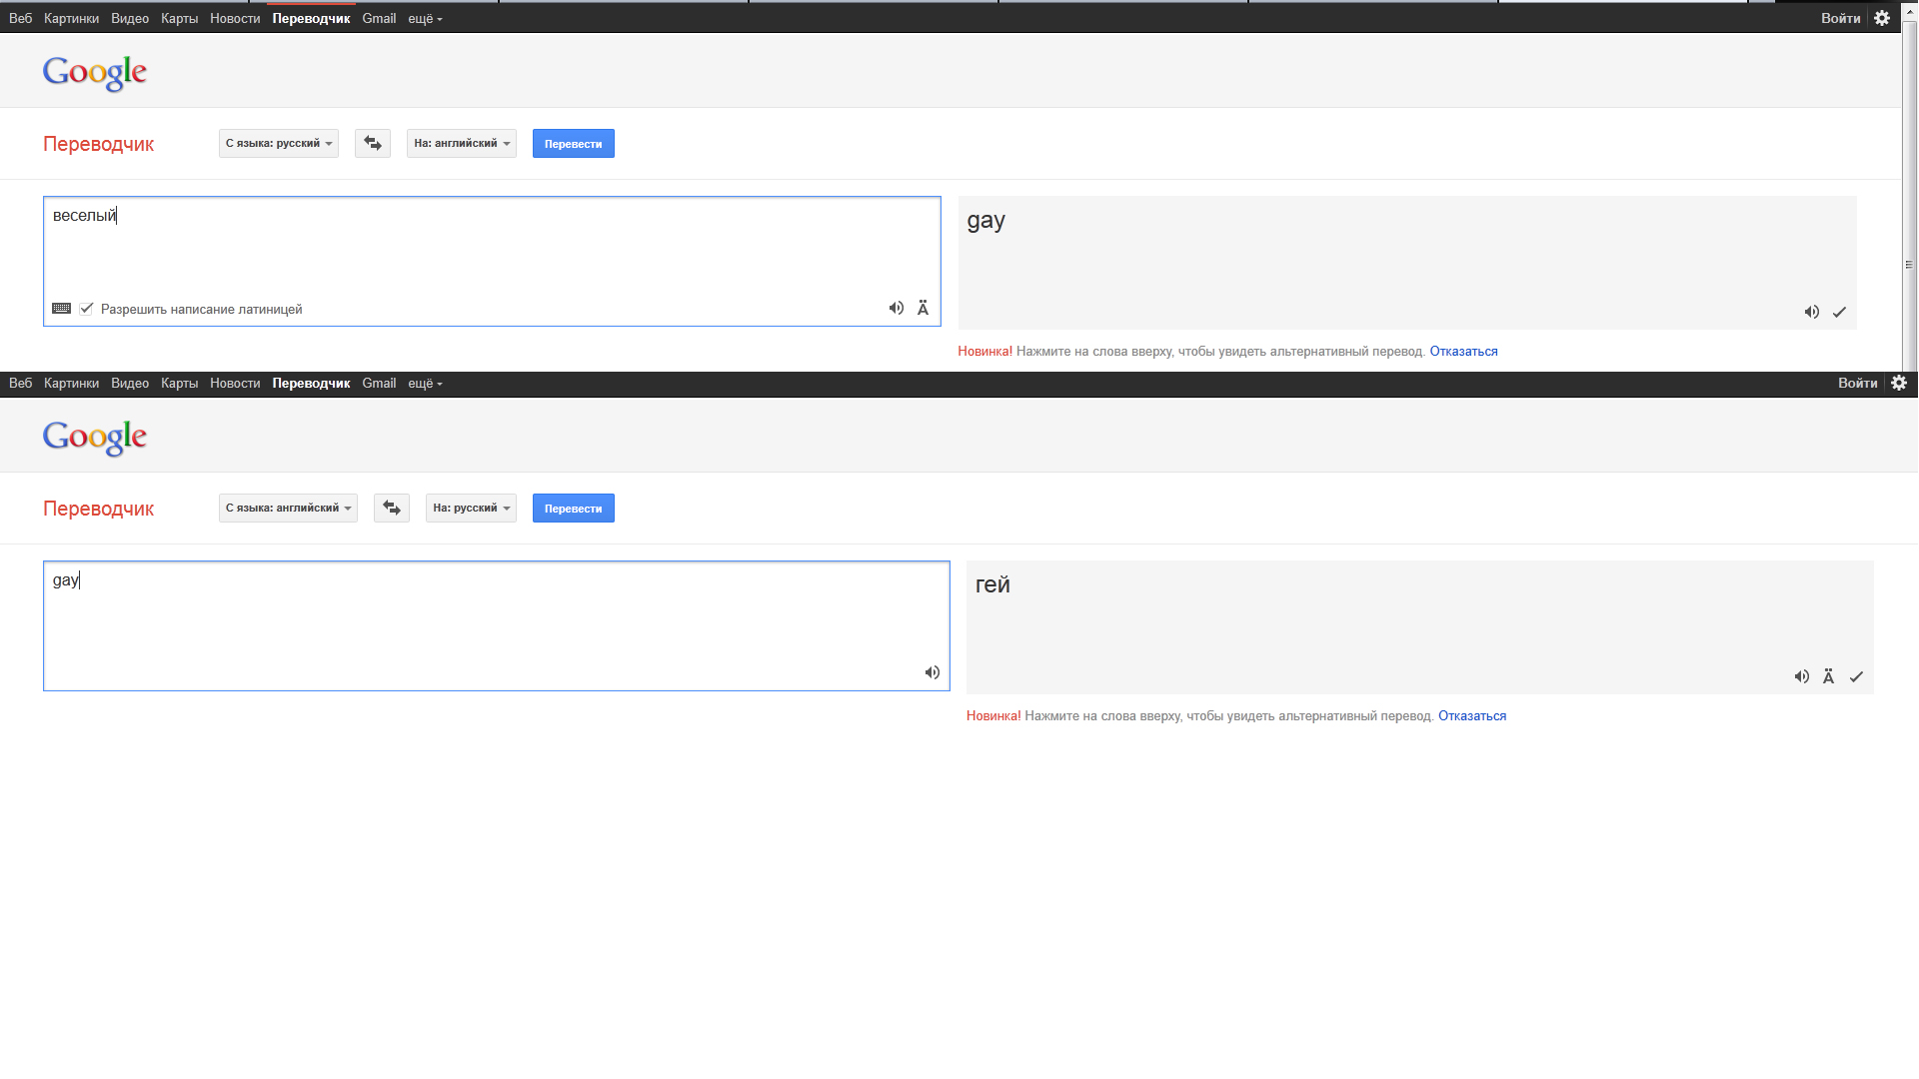1919x1079 pixels.
Task: Play audio for the translation 'гей'
Action: coord(1801,676)
